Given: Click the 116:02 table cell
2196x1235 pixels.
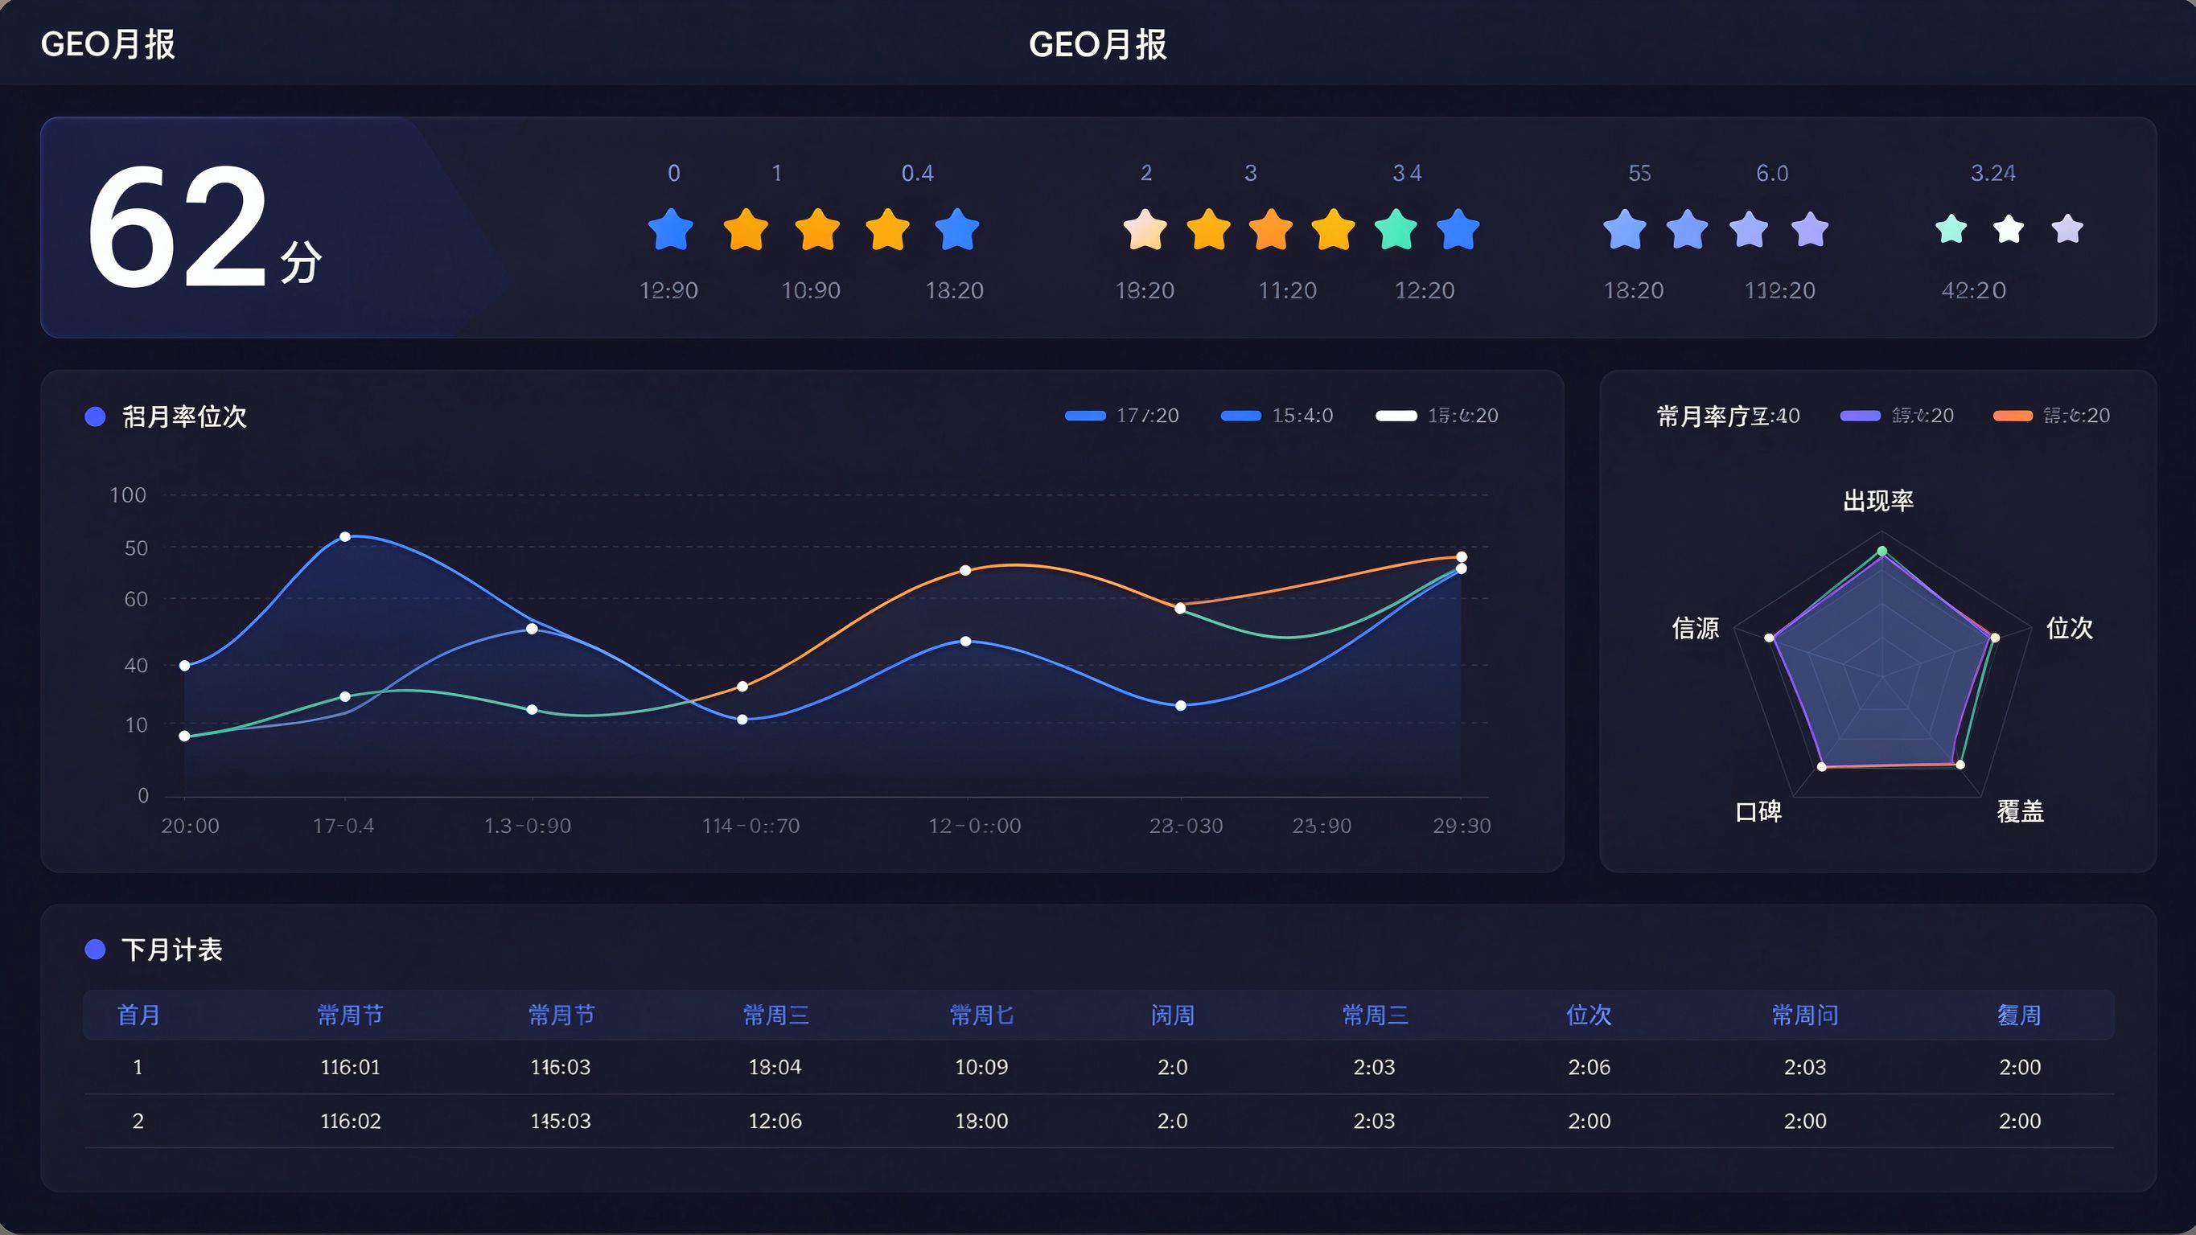Looking at the screenshot, I should point(351,1121).
